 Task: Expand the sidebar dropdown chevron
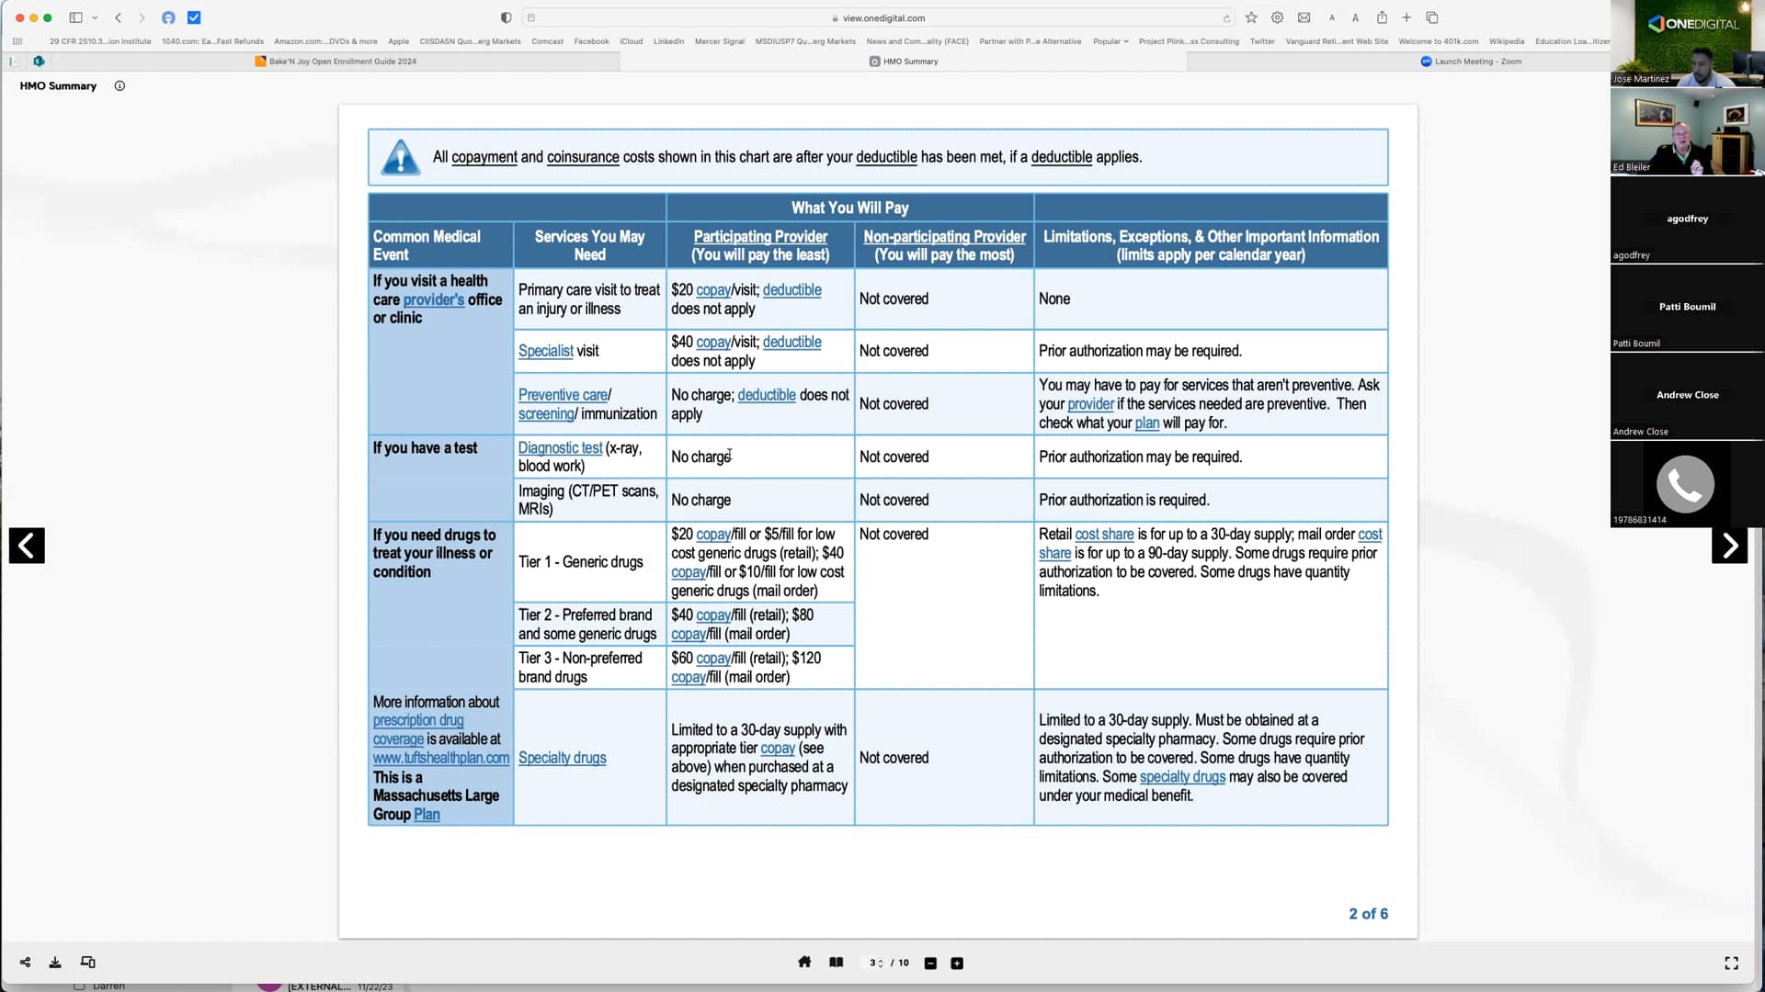coord(95,17)
